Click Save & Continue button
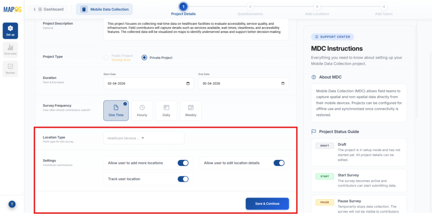Image resolution: width=432 pixels, height=214 pixels. (267, 204)
